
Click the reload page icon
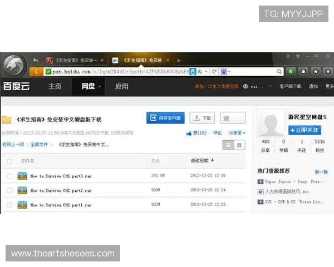pyautogui.click(x=214, y=72)
